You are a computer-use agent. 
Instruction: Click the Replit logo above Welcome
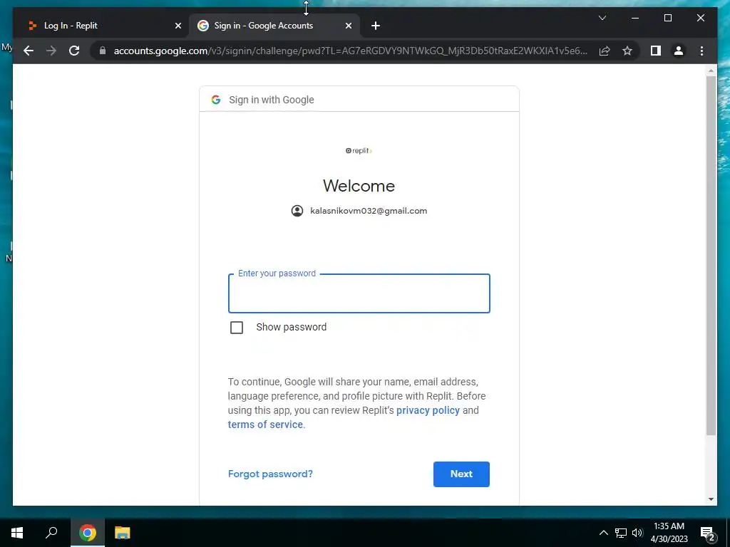point(359,151)
